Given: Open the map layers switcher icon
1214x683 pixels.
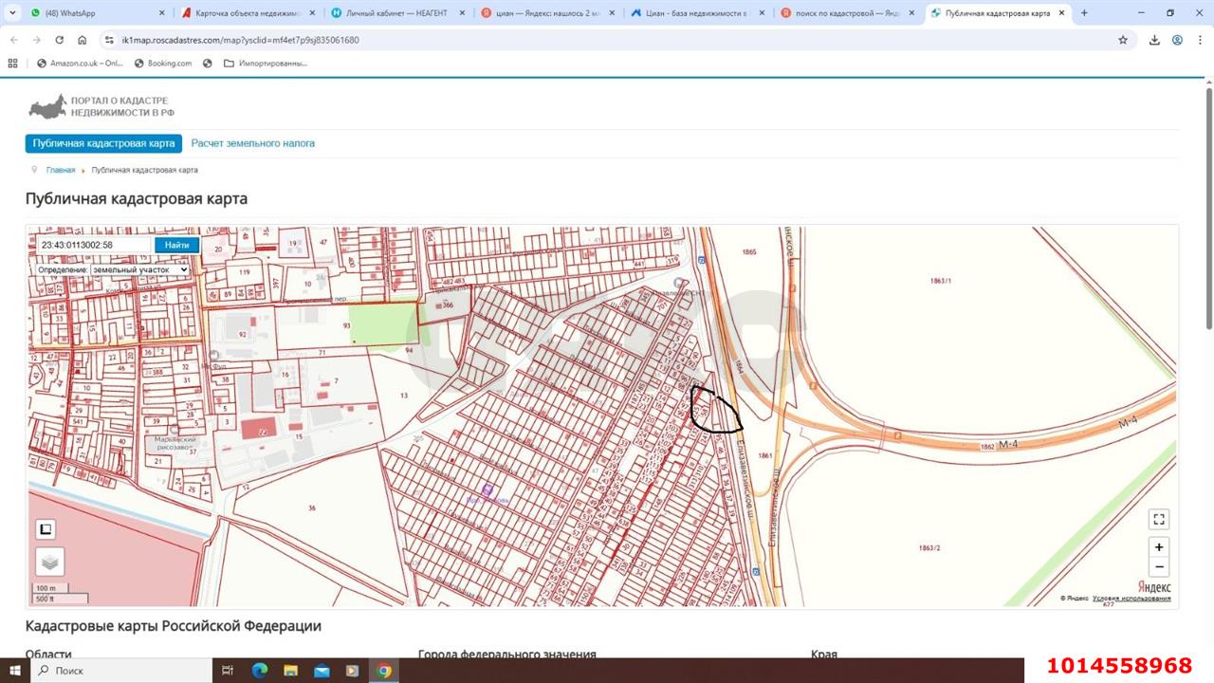Looking at the screenshot, I should click(x=50, y=562).
